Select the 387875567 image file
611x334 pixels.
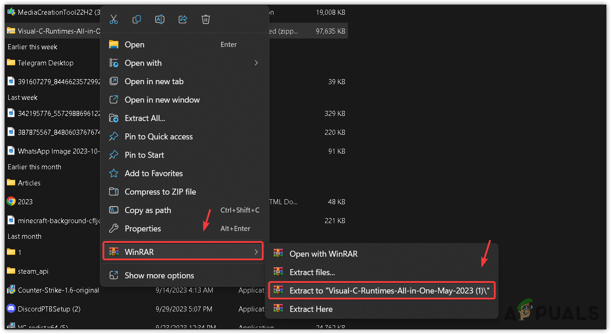point(59,132)
